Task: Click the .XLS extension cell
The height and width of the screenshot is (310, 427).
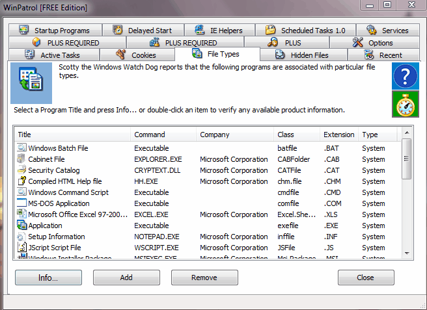Action: [331, 214]
